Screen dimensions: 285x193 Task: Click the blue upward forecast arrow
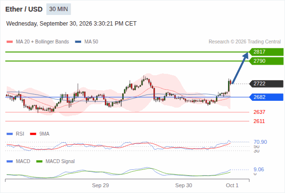pyautogui.click(x=240, y=68)
